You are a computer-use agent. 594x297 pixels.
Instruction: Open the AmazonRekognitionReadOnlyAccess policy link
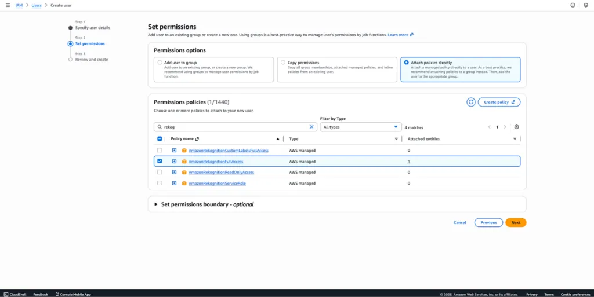pyautogui.click(x=221, y=173)
